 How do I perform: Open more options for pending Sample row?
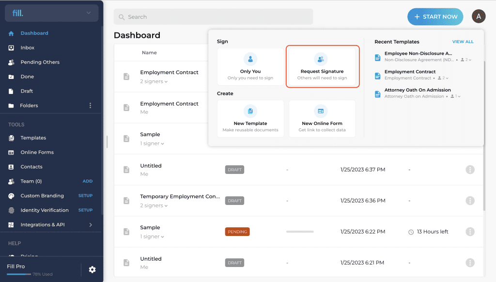click(x=470, y=232)
